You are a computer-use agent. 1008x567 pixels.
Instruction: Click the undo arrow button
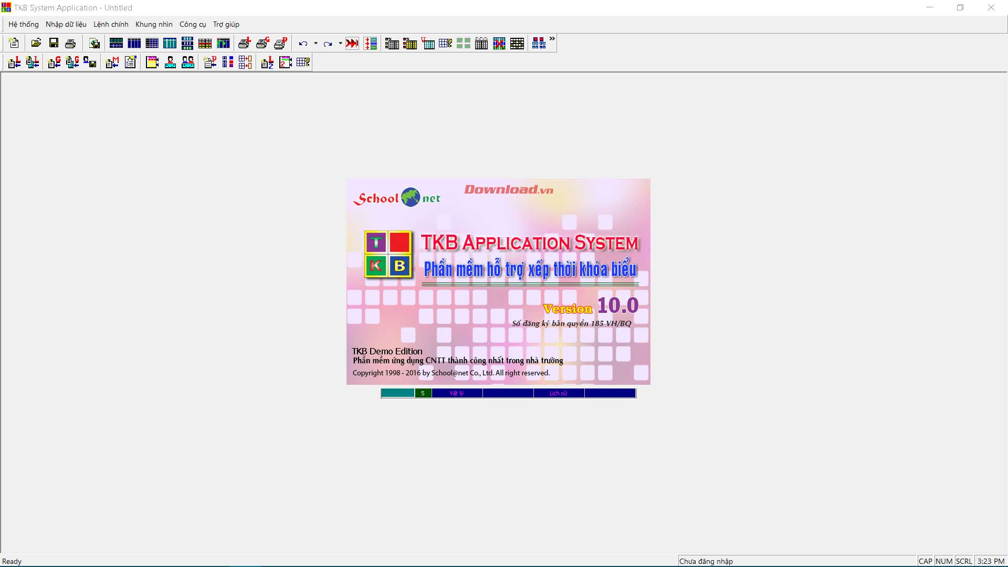point(303,44)
